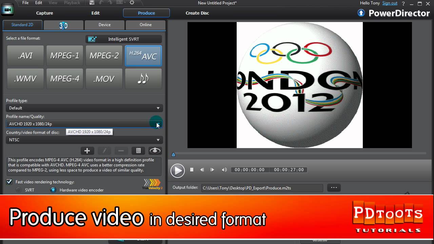Select the Produce module tab

click(x=146, y=13)
